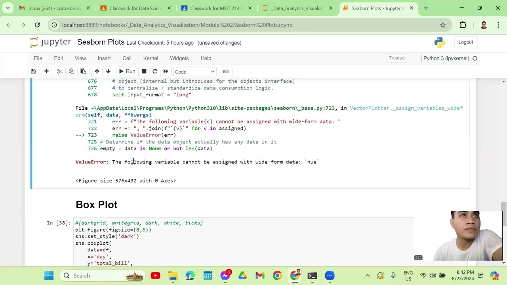Switch to Classwork for Data Science tab

[x=135, y=8]
